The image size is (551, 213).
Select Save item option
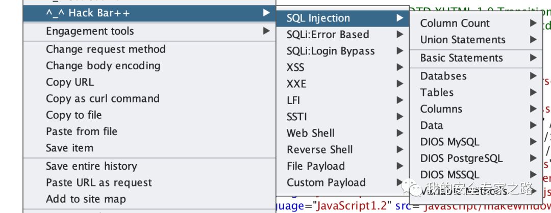(x=149, y=148)
